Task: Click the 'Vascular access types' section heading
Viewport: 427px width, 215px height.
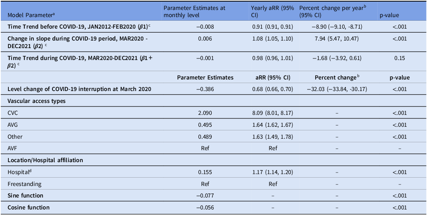Action: pos(37,101)
